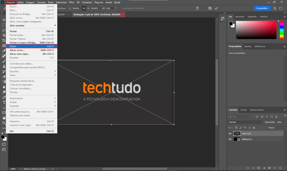Viewport: 287px width, 171px height.
Task: Select the Clone Stamp tool
Action: 4,66
